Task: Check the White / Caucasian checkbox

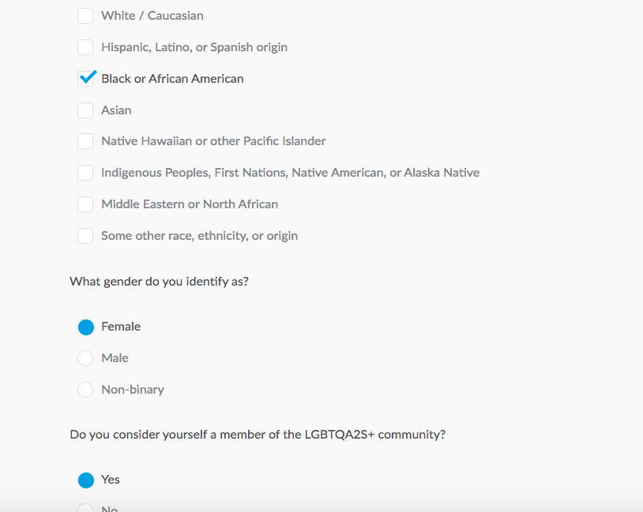Action: [x=85, y=16]
